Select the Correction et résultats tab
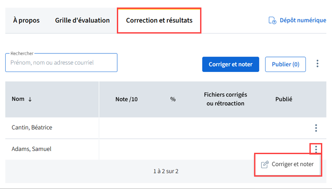This screenshot has width=332, height=189. (159, 20)
